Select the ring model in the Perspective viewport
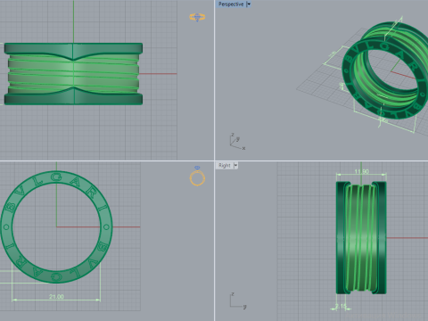Screen dimensions: 428x321 coord(386,71)
